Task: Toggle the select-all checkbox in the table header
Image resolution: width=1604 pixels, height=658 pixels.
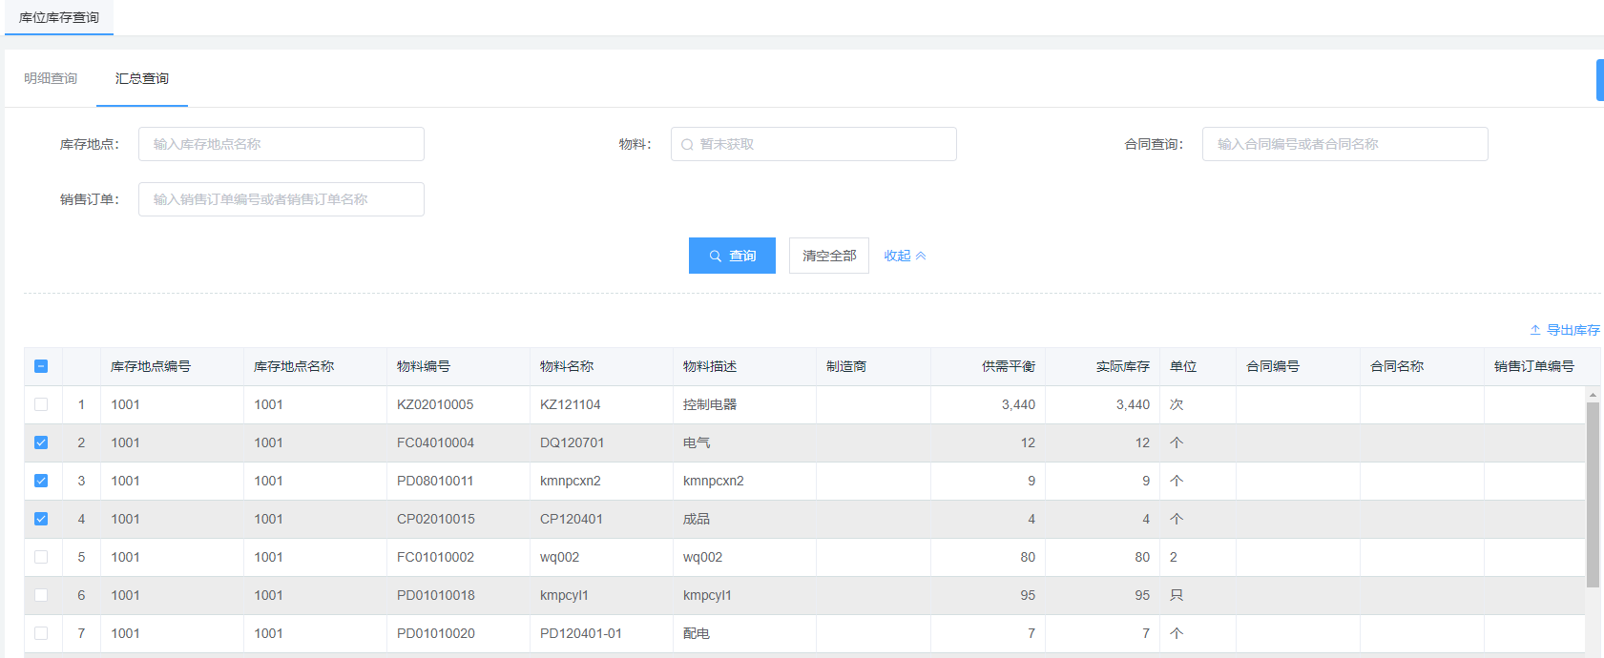Action: coord(41,366)
